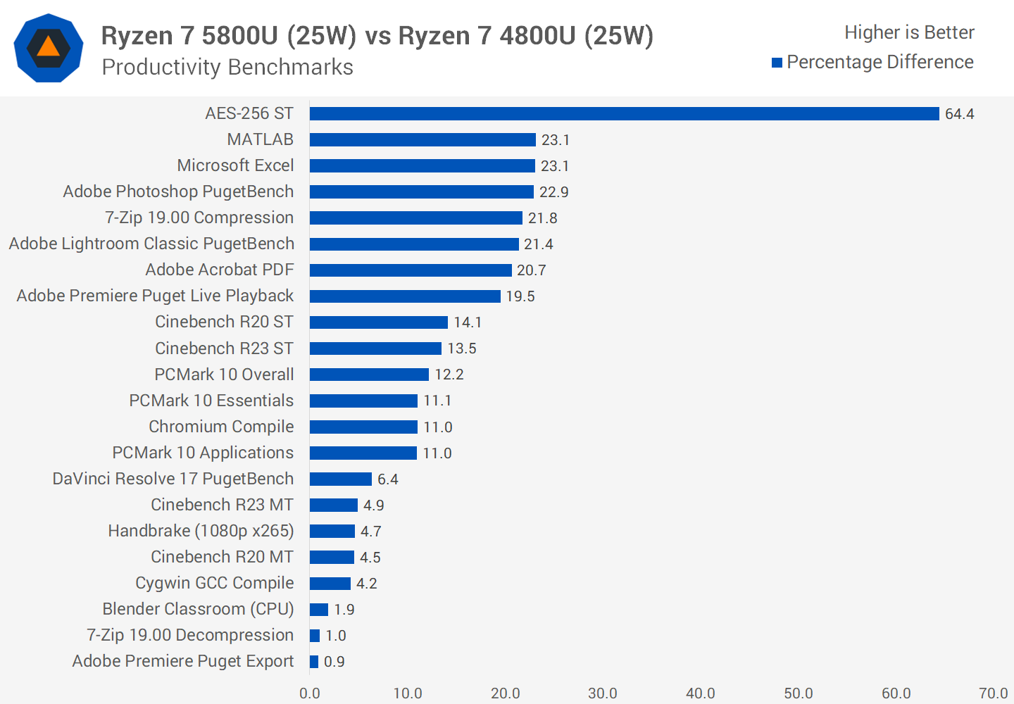Click the 'Productivity Benchmarks' subtitle

click(227, 67)
